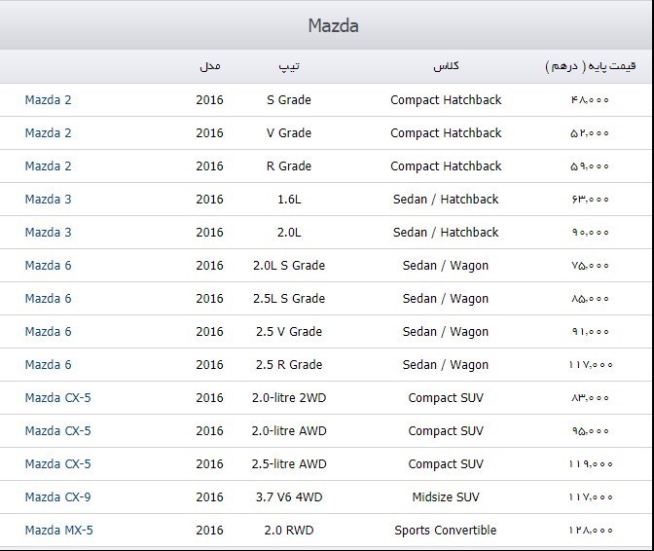Open the Mazda MX-5 link
The width and height of the screenshot is (654, 551).
(58, 531)
